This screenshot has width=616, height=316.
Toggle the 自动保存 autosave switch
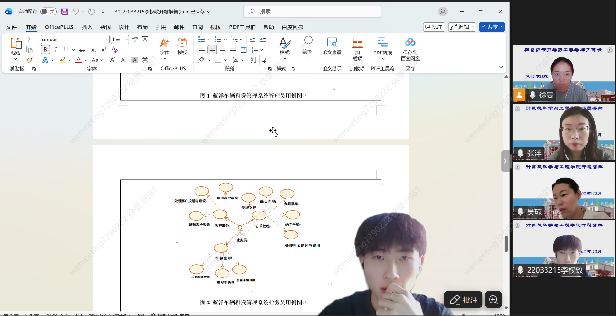[48, 12]
